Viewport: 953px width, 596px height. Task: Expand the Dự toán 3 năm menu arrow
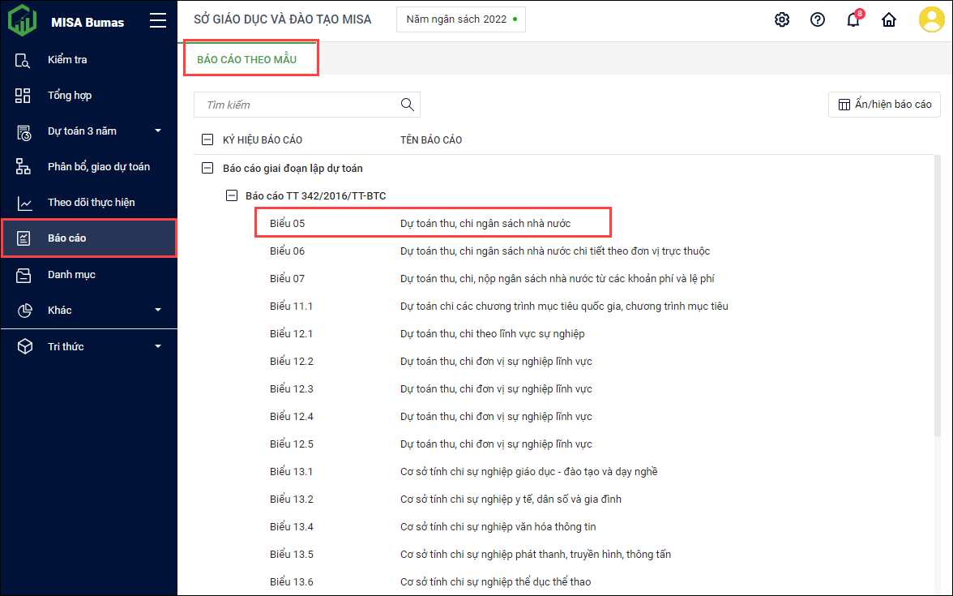(158, 131)
